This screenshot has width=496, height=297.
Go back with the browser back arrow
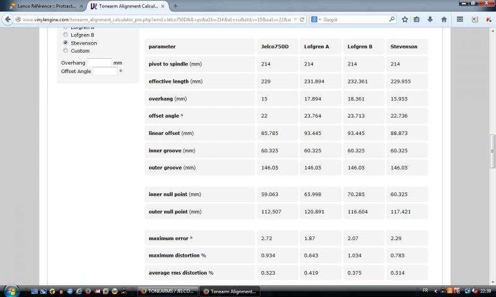click(x=7, y=20)
